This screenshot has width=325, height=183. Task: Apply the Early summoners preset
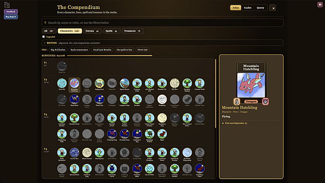[x=79, y=50]
